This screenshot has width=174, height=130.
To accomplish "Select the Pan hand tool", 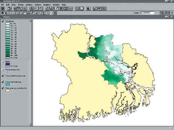I will click(25, 13).
